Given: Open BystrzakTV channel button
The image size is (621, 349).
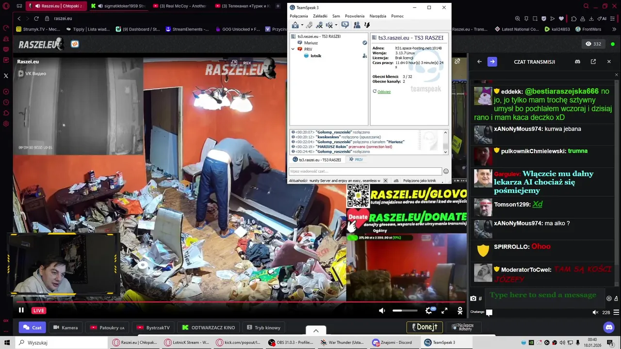Looking at the screenshot, I should click(x=153, y=328).
